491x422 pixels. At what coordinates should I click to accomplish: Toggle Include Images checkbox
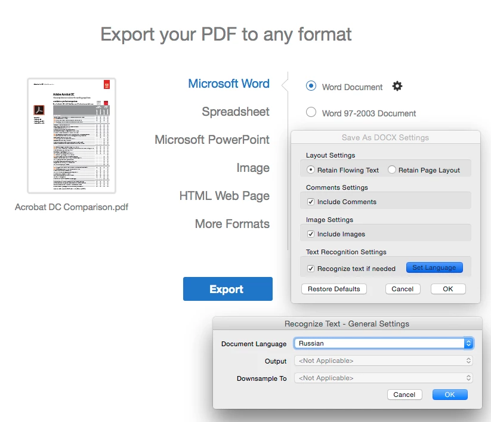pos(311,234)
